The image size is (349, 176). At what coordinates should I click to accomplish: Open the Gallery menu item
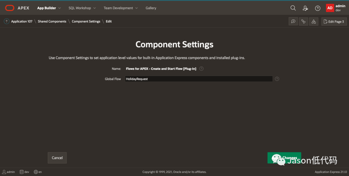point(151,8)
